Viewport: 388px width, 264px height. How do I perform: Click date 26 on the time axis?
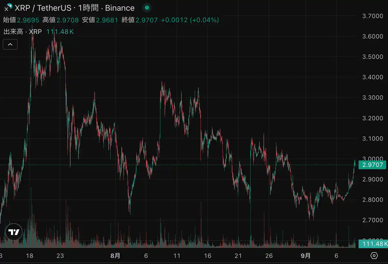269,256
